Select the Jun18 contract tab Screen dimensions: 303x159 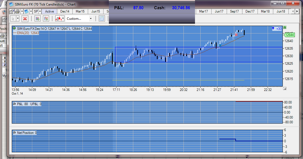click(x=281, y=11)
